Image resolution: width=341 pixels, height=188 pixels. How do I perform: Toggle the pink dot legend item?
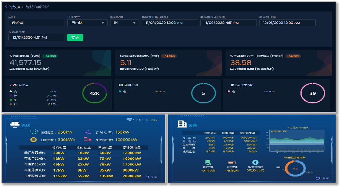(229, 92)
